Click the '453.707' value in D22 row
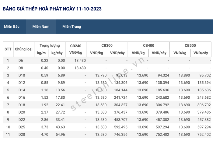 121,120
